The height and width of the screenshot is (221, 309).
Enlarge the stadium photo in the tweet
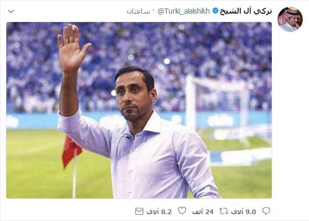click(139, 110)
